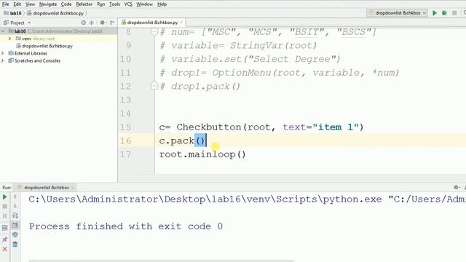The width and height of the screenshot is (466, 262).
Task: Open the Code menu
Action: coord(66,4)
